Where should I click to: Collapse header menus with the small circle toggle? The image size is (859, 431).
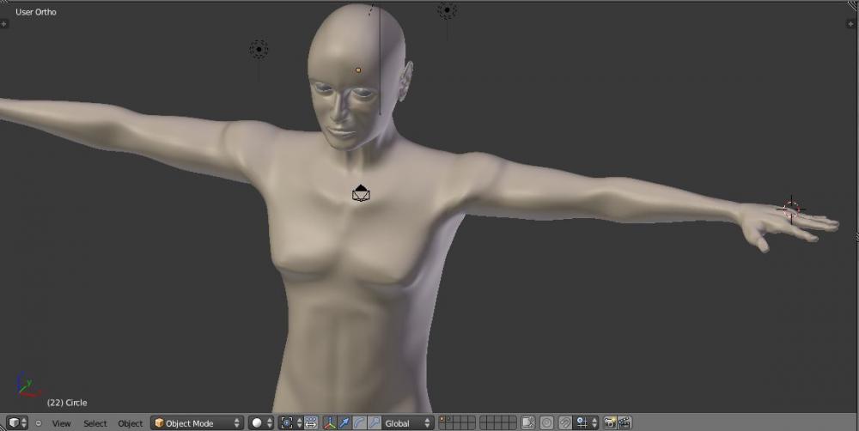(39, 422)
